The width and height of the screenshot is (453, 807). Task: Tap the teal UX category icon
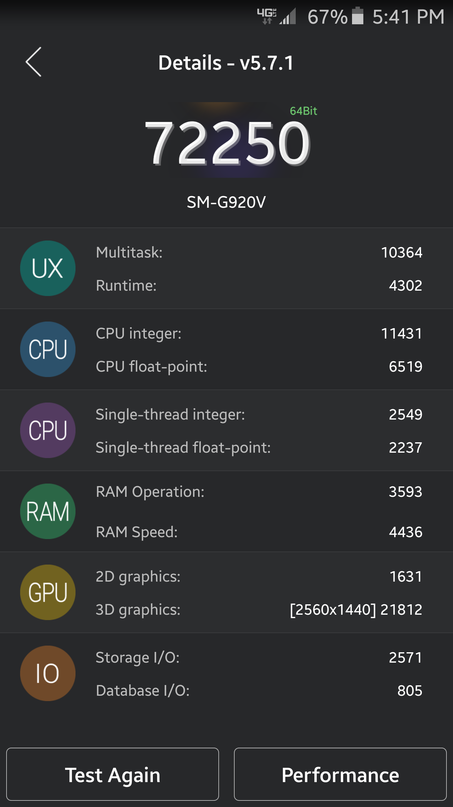(48, 268)
